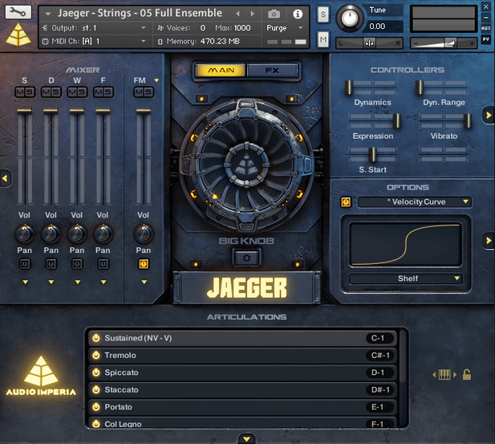The image size is (495, 444).
Task: Open the Output st. 1 dropdown
Action: pyautogui.click(x=94, y=28)
